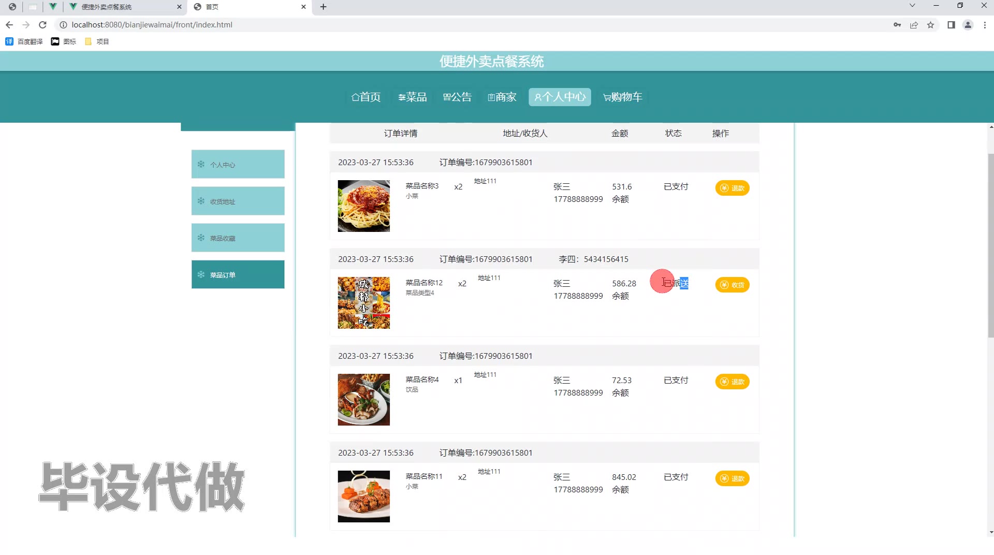Open the 菜品名称3 pasta thumbnail
Screen dimensions: 994x555
pyautogui.click(x=364, y=206)
